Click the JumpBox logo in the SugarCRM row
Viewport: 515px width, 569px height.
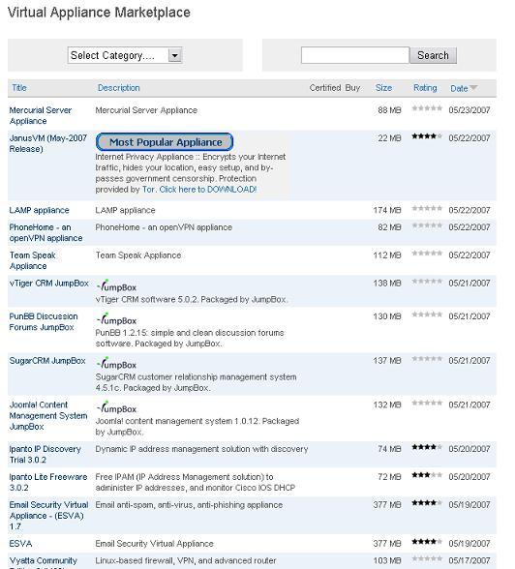116,364
